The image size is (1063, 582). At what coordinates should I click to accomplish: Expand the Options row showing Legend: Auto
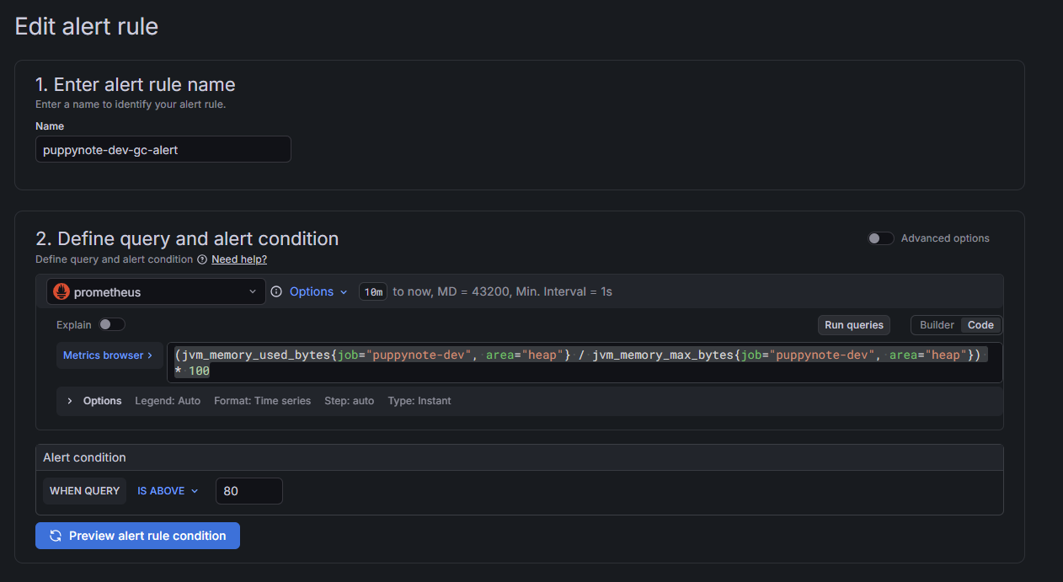pos(70,401)
